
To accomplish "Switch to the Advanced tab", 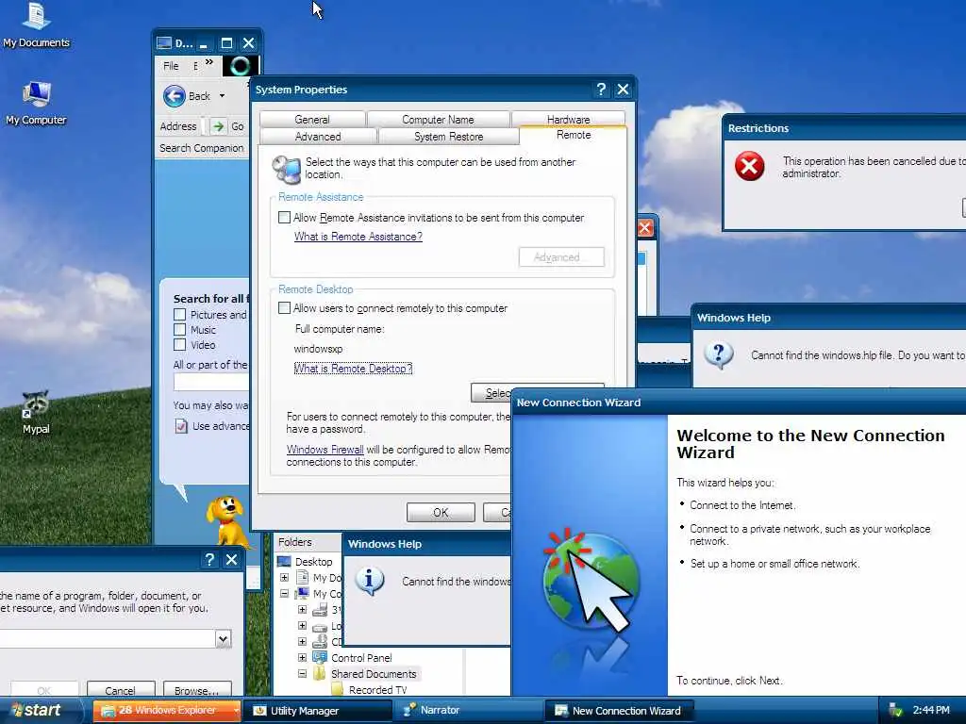I will [318, 137].
